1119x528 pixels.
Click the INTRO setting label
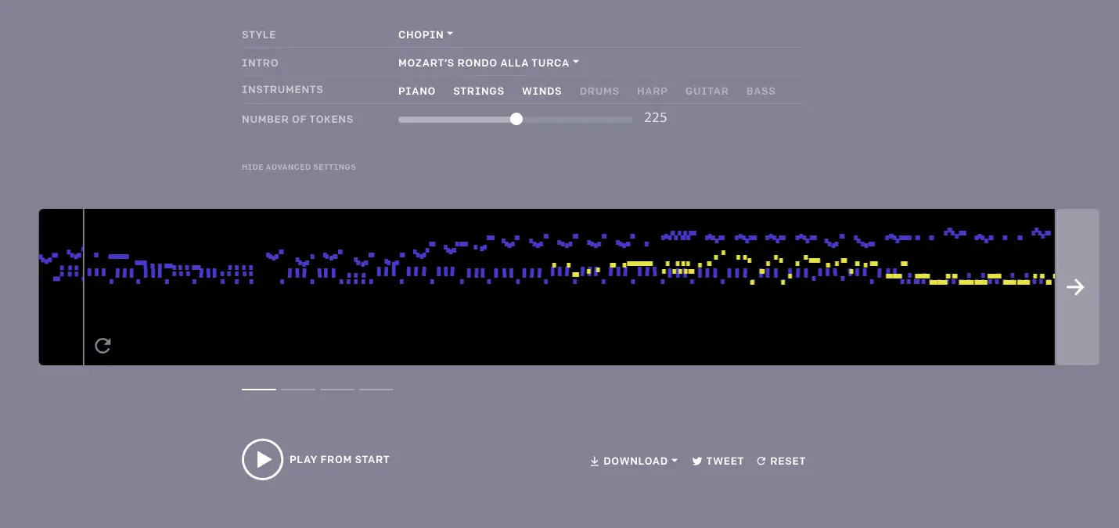click(260, 63)
